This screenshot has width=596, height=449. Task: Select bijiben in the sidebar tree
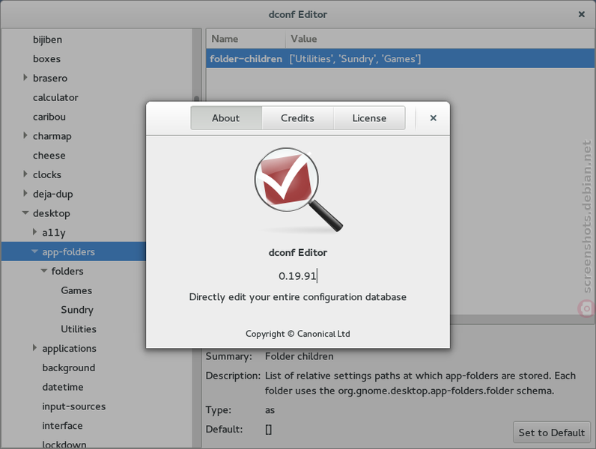pyautogui.click(x=47, y=40)
